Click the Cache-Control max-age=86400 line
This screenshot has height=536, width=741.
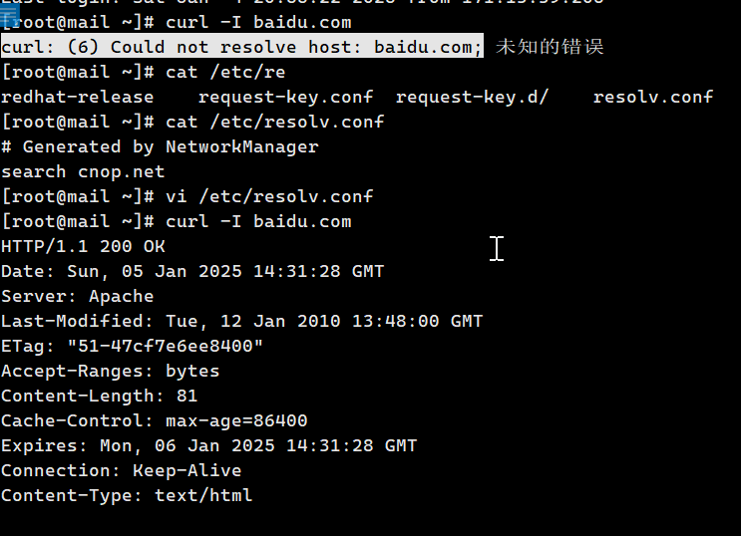click(x=154, y=420)
